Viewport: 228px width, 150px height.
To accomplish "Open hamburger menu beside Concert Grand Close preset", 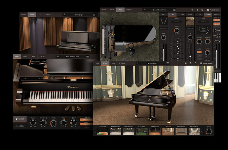I will [x=174, y=10].
